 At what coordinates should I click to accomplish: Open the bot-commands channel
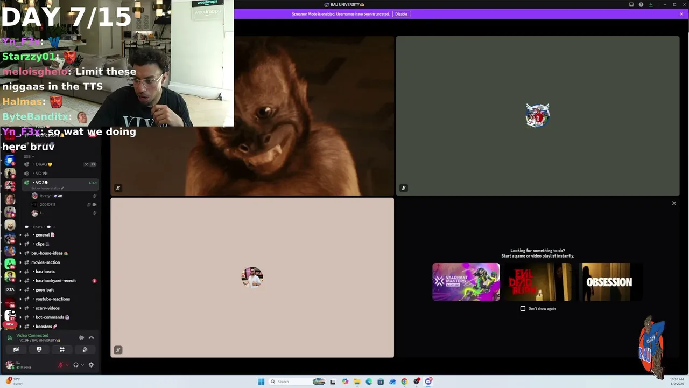[x=59, y=317]
